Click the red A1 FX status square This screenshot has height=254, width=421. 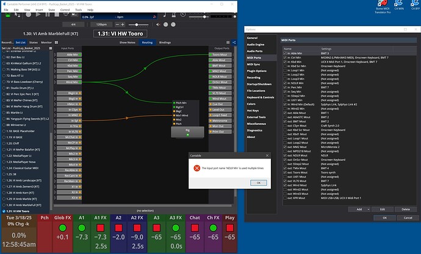pos(101,228)
